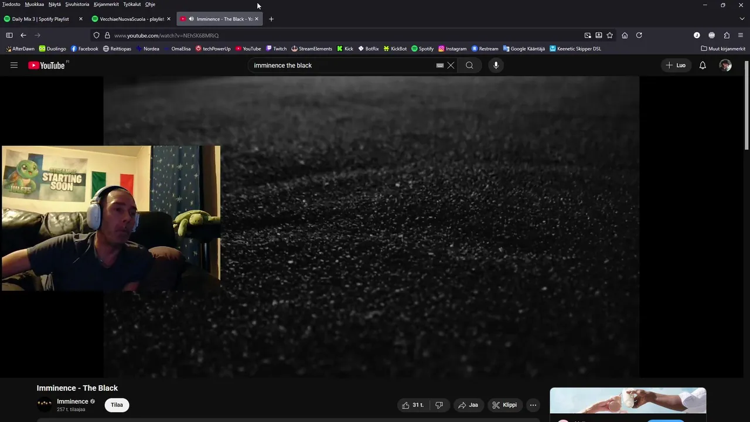Reload the page with the refresh icon
Image resolution: width=750 pixels, height=422 pixels.
[x=639, y=35]
